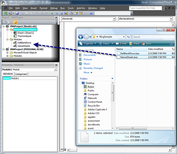Click the View Code button in Project pane
The height and width of the screenshot is (154, 177).
coord(5,22)
